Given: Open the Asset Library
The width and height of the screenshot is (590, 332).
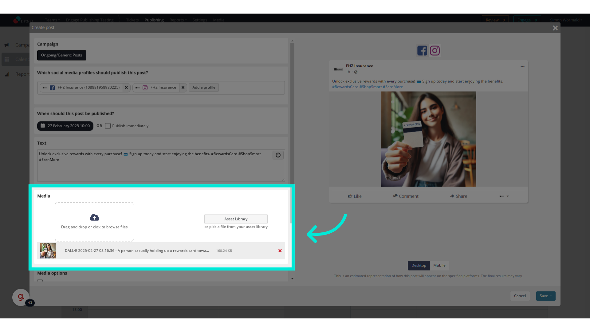Looking at the screenshot, I should (236, 219).
